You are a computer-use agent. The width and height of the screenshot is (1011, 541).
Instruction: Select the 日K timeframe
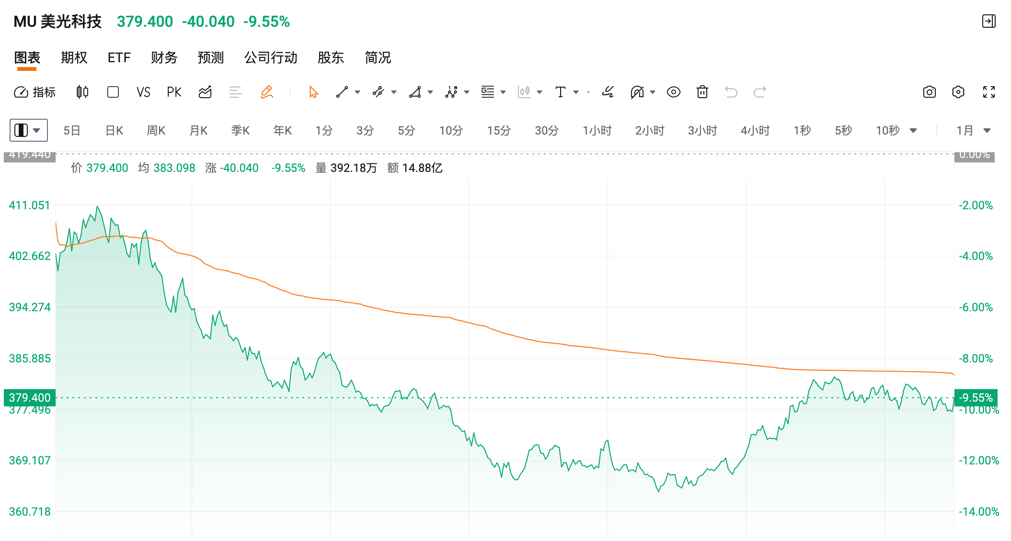pos(114,130)
